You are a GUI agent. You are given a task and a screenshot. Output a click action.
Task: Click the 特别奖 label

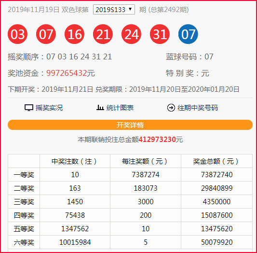[180, 73]
